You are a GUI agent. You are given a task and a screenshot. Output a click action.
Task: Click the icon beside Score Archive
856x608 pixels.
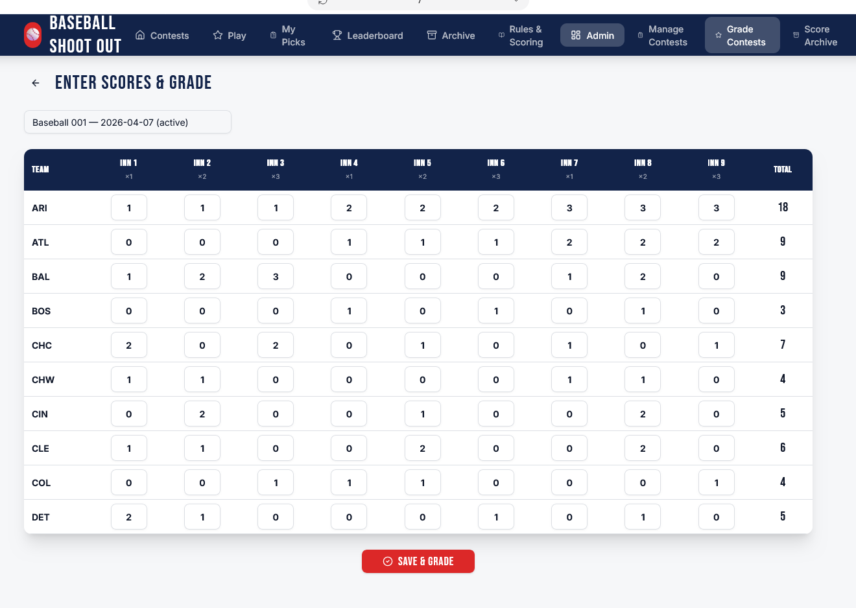point(796,35)
